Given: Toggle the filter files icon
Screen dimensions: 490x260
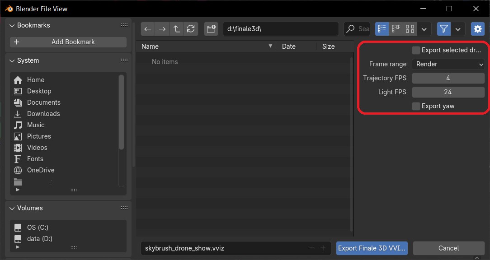Looking at the screenshot, I should 443,28.
